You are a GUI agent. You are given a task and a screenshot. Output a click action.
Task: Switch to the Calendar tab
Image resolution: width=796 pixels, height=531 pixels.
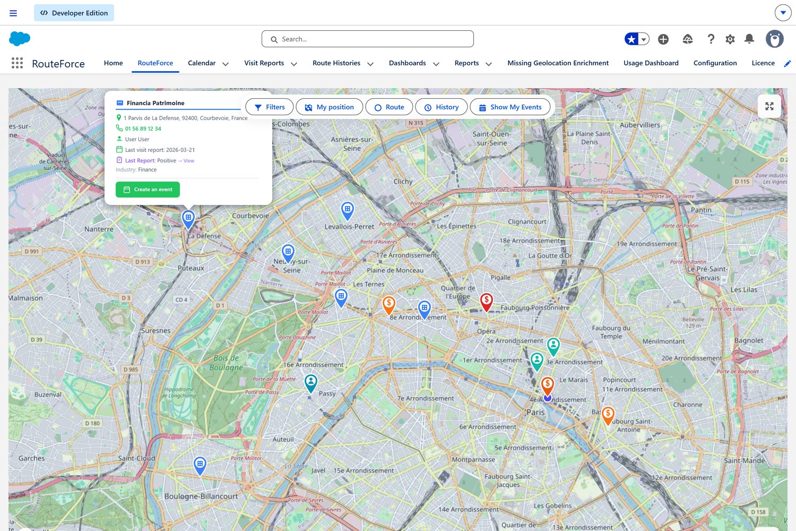tap(202, 63)
